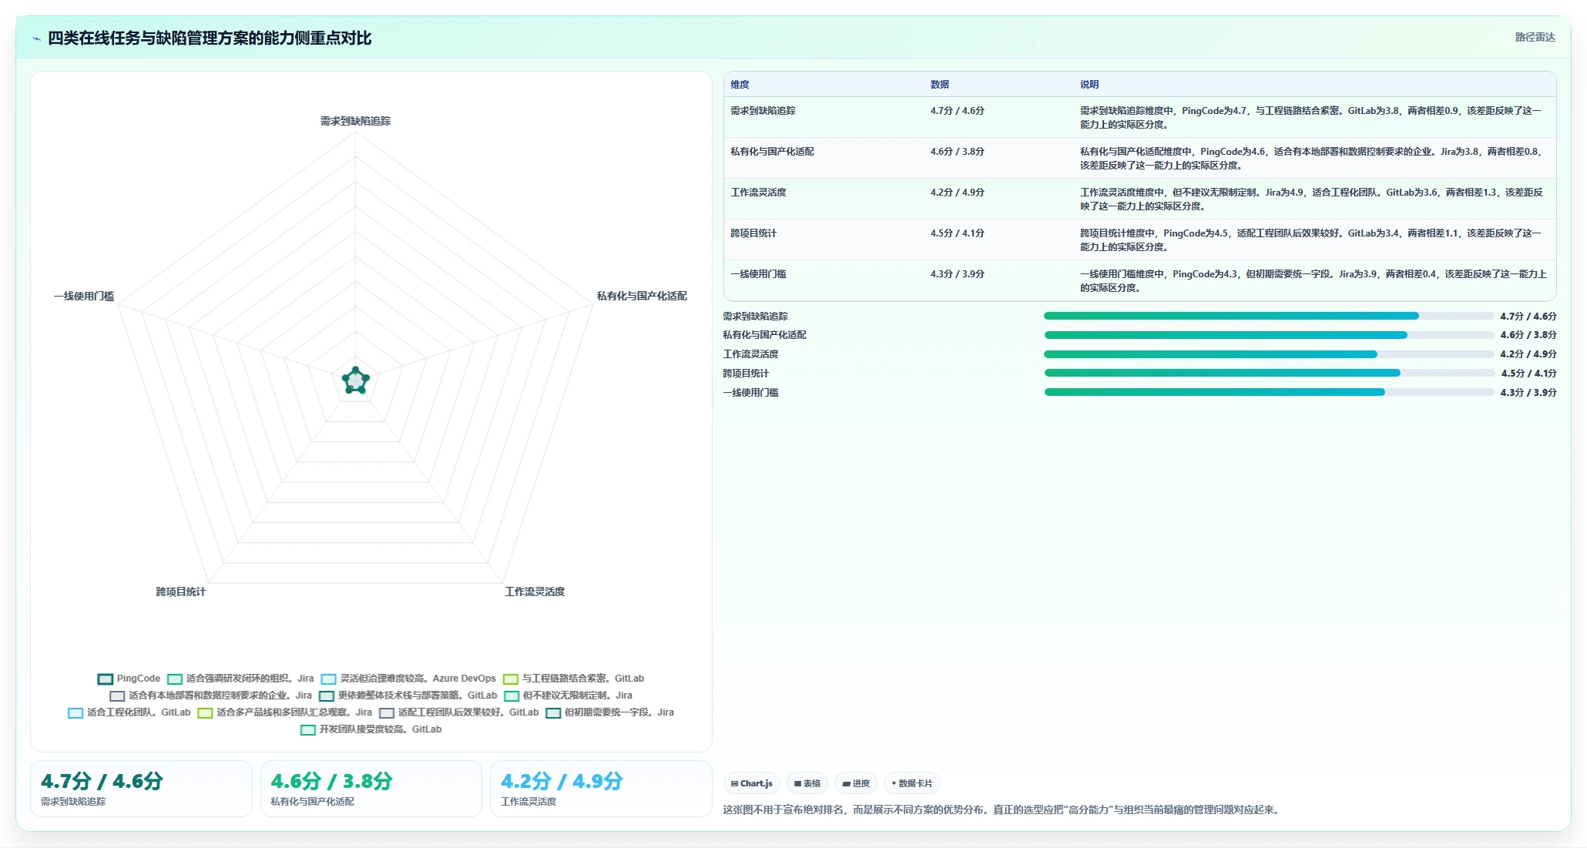Click the radar axis label 需求到缺陷追踪

[x=355, y=121]
